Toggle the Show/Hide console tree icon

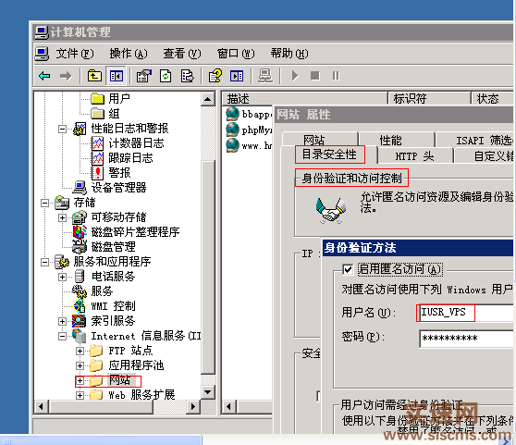[x=117, y=76]
